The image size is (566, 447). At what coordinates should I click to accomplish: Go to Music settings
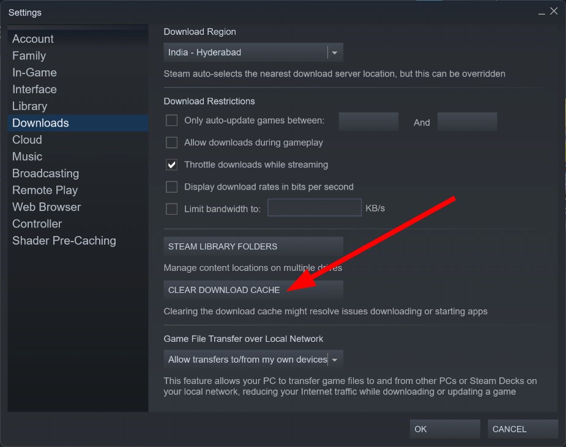click(x=78, y=157)
